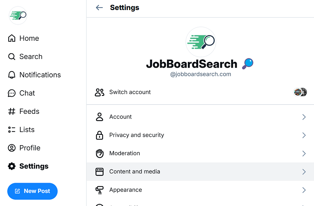Image resolution: width=314 pixels, height=206 pixels.
Task: Click the stacked account avatars beside Switch account
Action: (x=300, y=92)
